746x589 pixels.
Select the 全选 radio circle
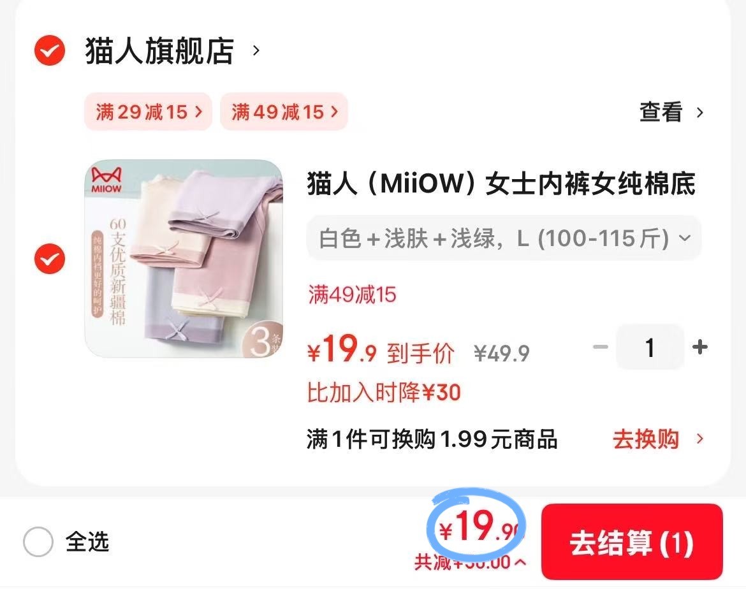(38, 541)
